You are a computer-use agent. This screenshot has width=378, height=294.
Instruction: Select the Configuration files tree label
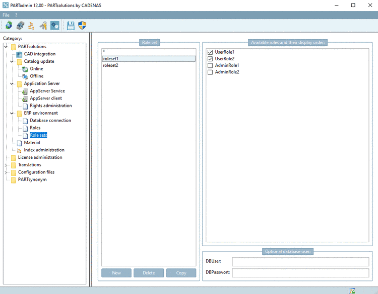(x=36, y=172)
